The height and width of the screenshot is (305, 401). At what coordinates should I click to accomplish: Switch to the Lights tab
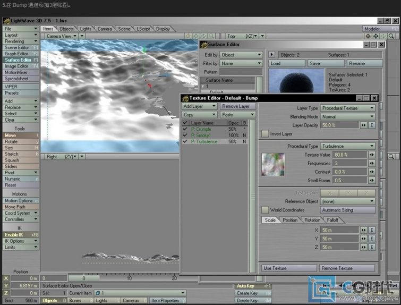86,29
